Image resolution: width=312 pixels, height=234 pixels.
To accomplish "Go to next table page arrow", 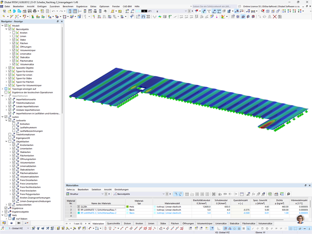I will click(86, 224).
